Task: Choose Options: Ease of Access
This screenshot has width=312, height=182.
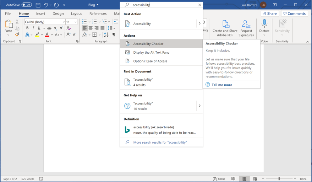Action: (162, 61)
